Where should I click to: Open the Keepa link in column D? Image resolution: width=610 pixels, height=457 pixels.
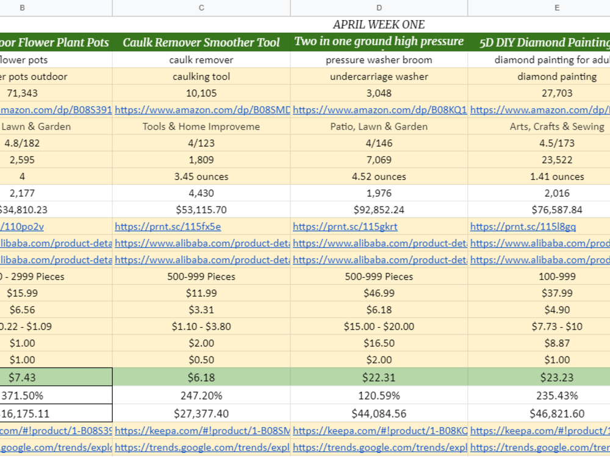click(379, 431)
